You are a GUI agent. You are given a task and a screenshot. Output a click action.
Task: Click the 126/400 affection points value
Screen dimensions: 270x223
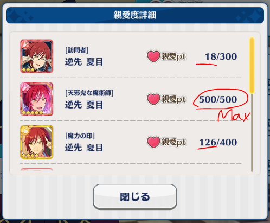click(x=218, y=142)
